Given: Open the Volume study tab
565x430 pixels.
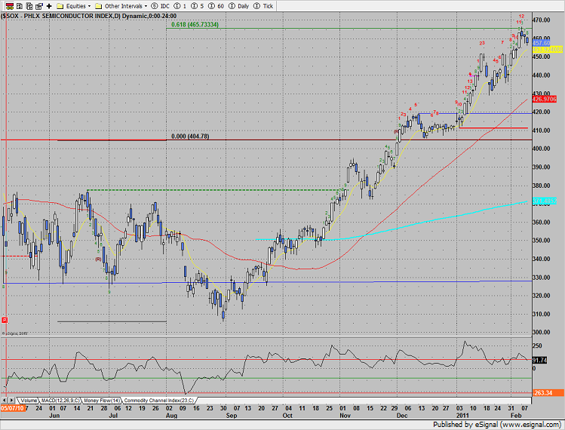Looking at the screenshot, I should (x=29, y=400).
